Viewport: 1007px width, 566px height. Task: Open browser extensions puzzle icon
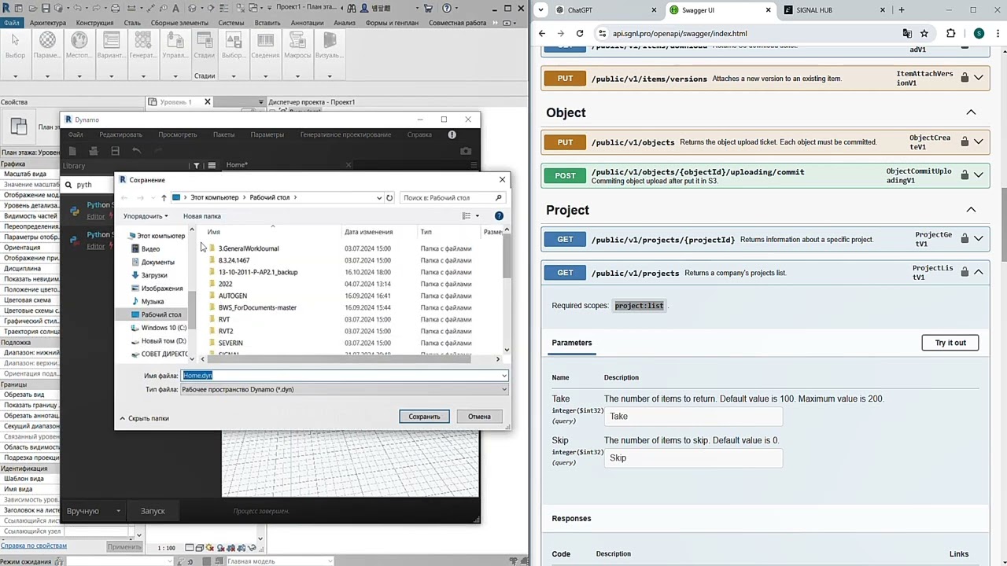[951, 34]
